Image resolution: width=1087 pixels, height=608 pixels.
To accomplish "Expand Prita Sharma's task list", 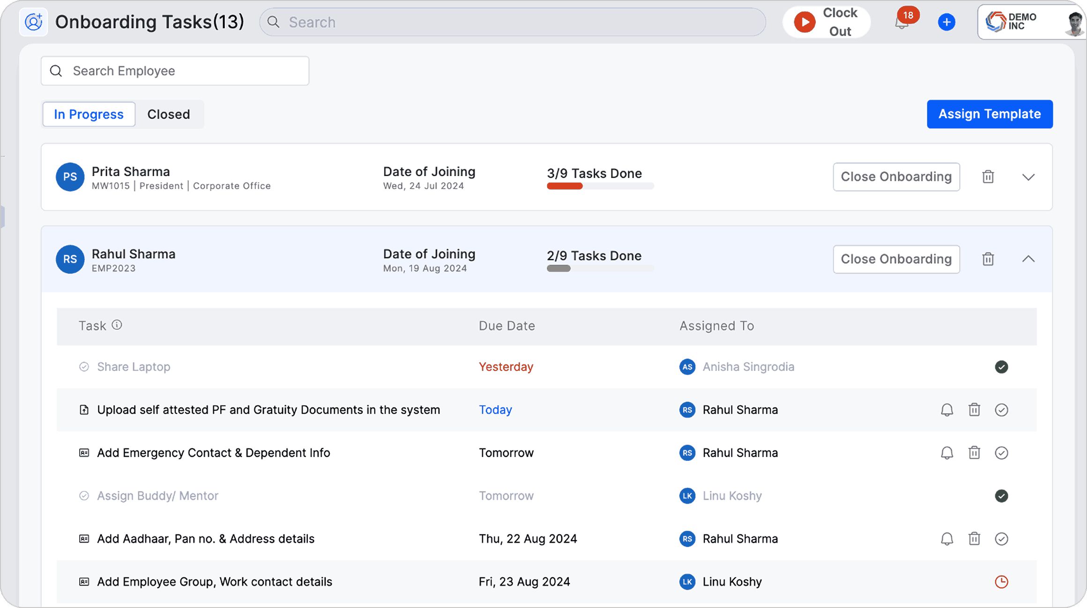I will click(x=1028, y=177).
